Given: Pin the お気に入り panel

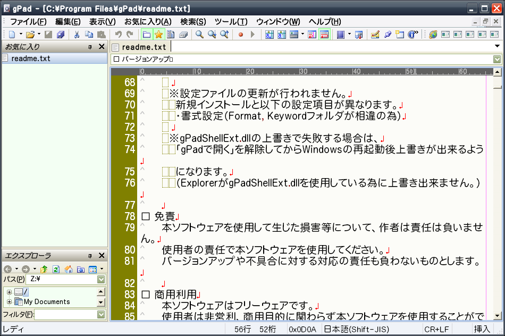Looking at the screenshot, I should [90, 47].
